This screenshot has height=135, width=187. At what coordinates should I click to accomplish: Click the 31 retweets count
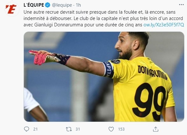(x=78, y=129)
